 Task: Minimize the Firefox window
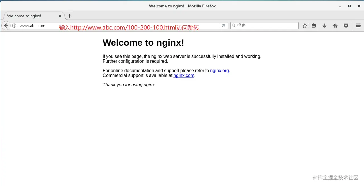point(340,6)
